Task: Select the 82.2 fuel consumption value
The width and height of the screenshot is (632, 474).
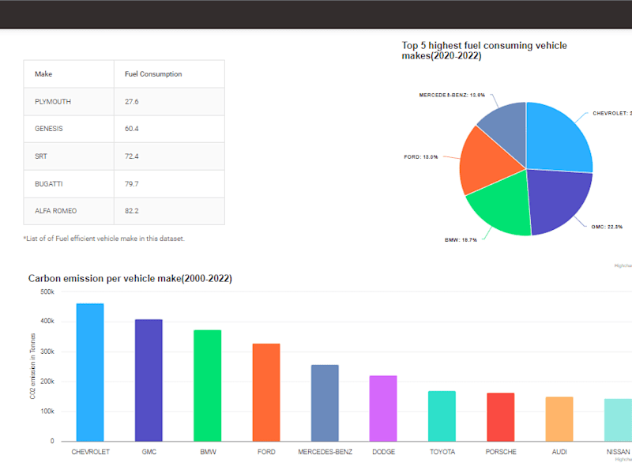Action: pos(169,211)
